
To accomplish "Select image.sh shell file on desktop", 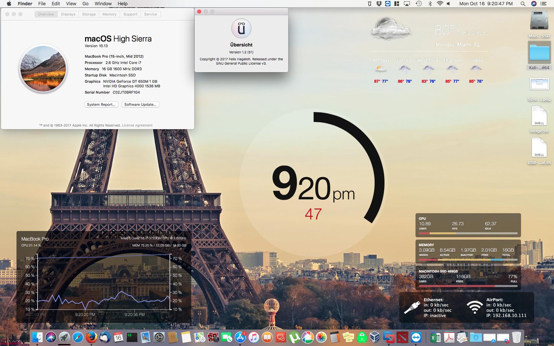I will (x=539, y=119).
